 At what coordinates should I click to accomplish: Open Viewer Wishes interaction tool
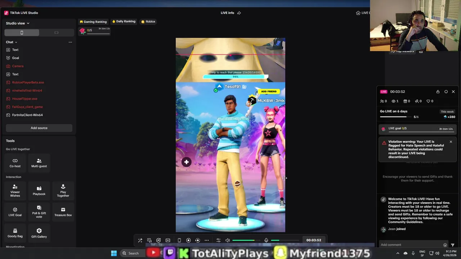[x=15, y=191]
